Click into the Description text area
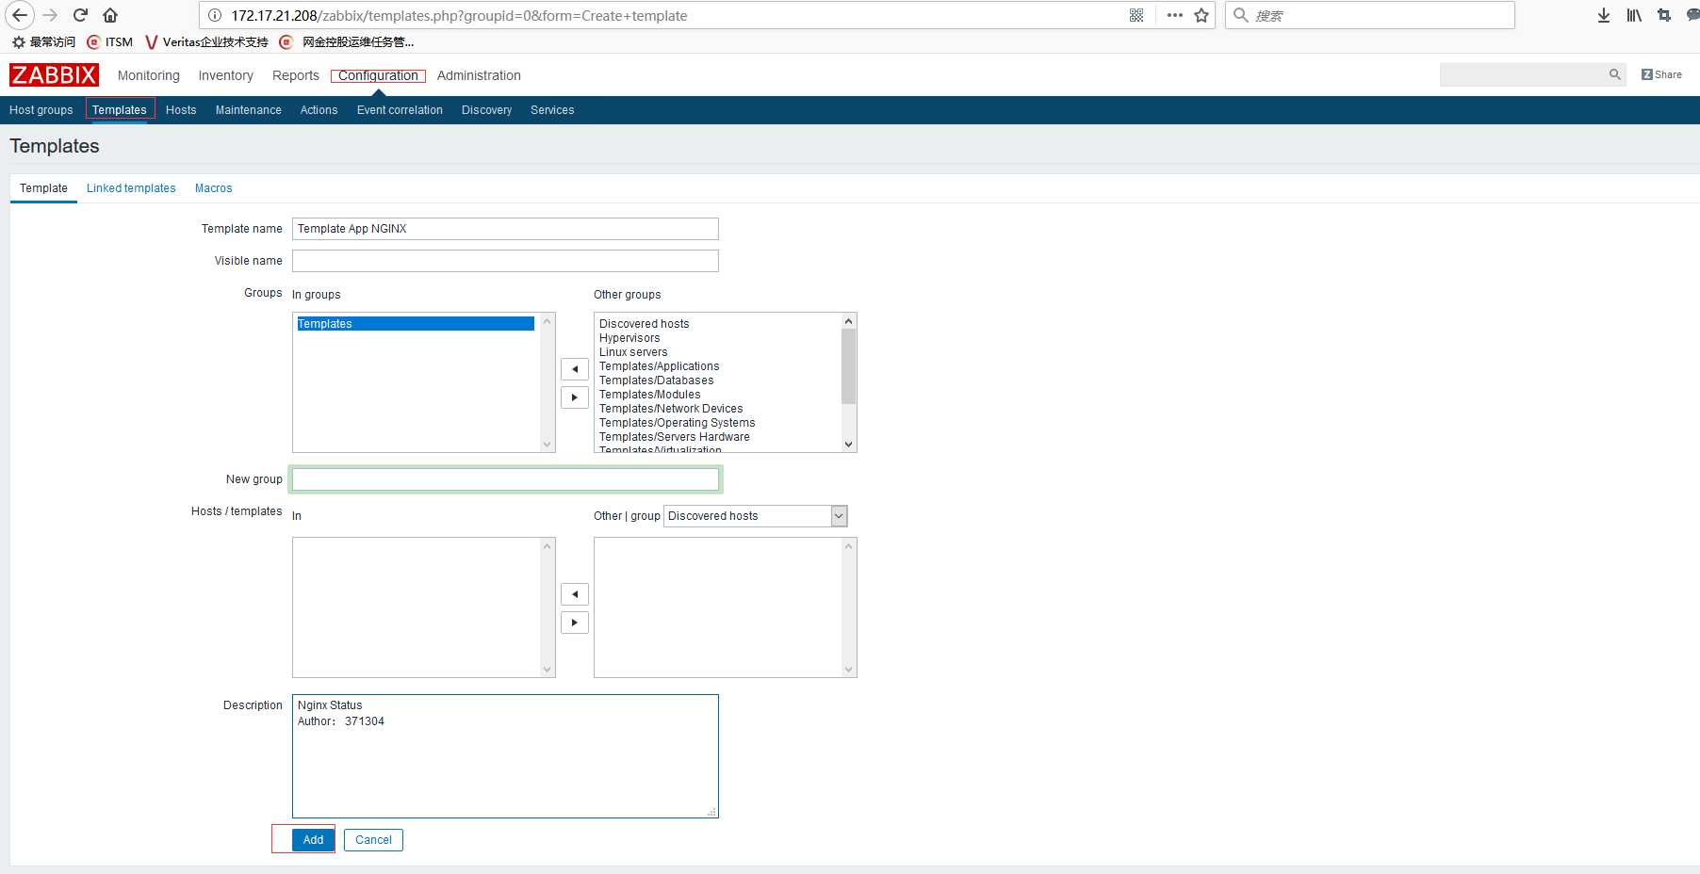The height and width of the screenshot is (874, 1700). (x=505, y=756)
